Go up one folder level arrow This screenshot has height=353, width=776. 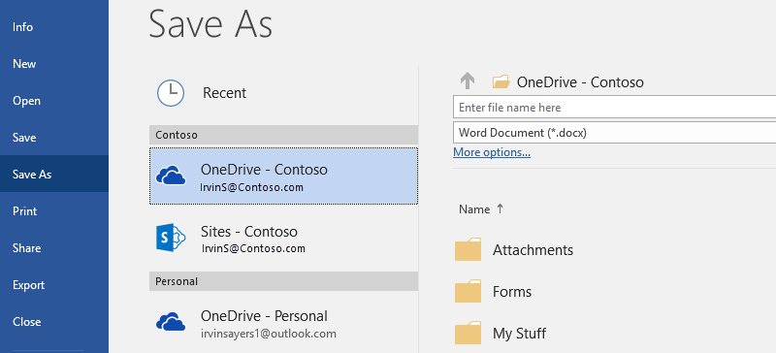pyautogui.click(x=468, y=81)
